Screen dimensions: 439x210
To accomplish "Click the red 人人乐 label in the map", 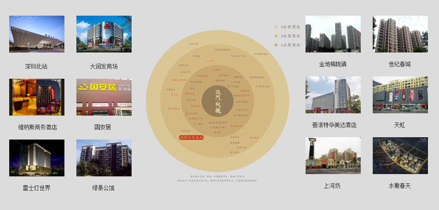I will pos(210,61).
